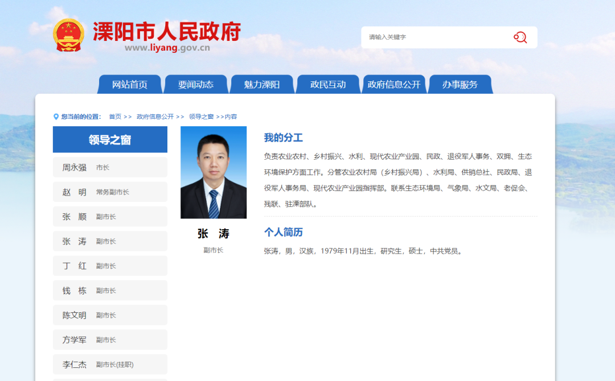Open 赵明 executive vice mayor page
Image resolution: width=615 pixels, height=381 pixels.
(x=109, y=192)
